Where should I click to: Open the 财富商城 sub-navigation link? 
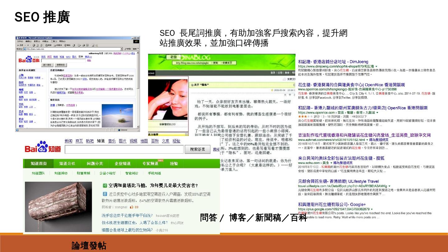[83, 173]
